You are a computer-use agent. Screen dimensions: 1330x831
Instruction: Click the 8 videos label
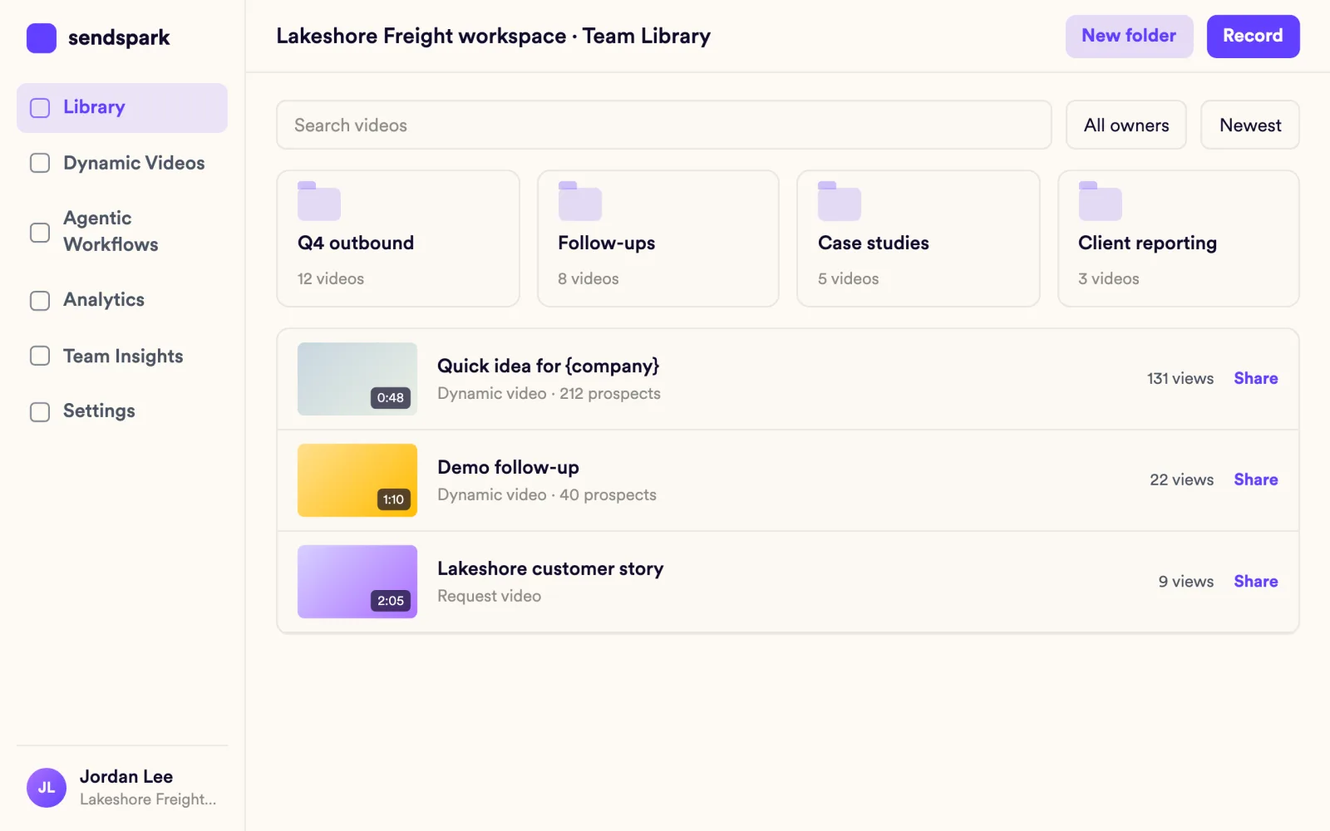588,278
